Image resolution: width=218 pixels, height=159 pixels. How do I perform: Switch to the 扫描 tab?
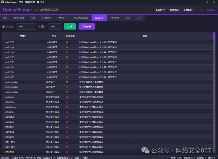point(5,18)
